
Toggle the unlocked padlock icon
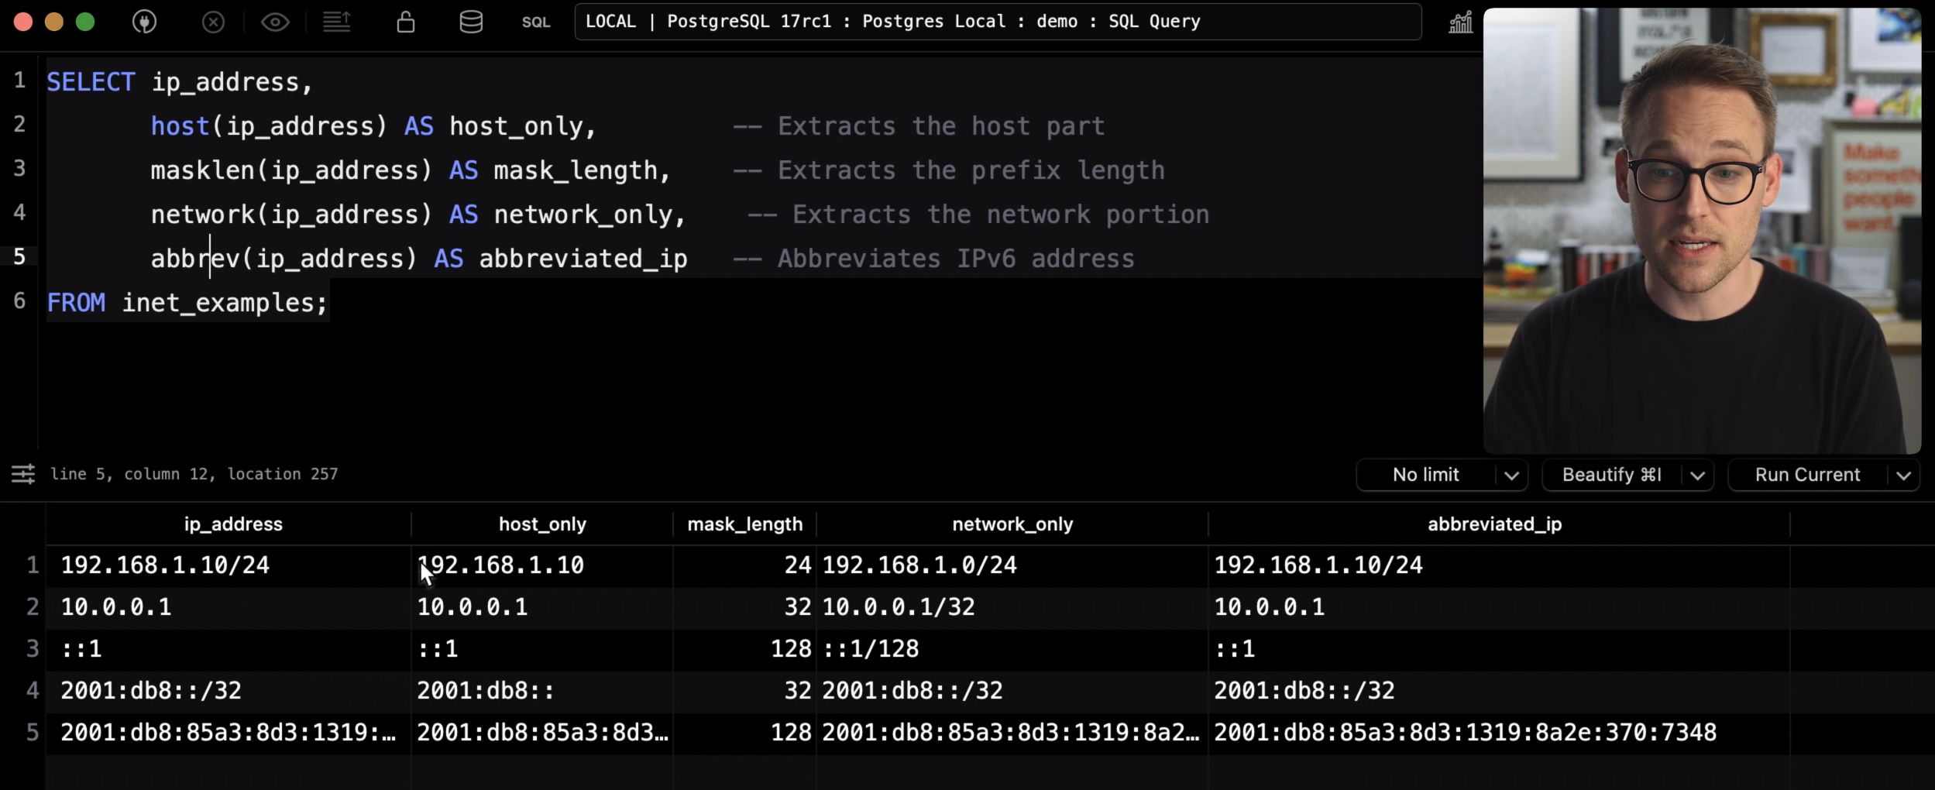coord(405,22)
